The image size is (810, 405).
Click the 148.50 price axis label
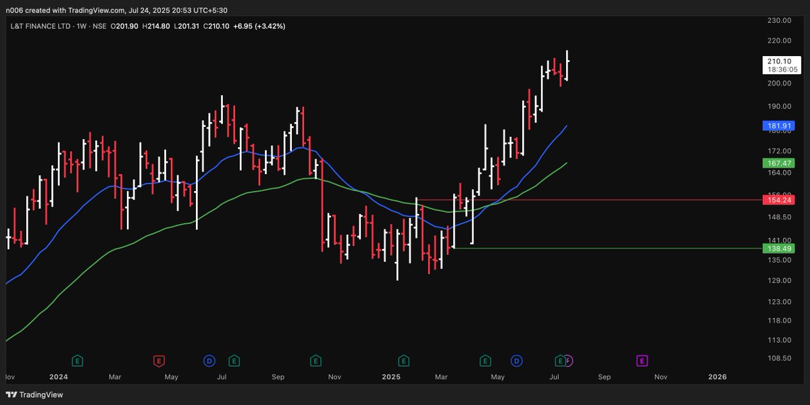pos(780,217)
